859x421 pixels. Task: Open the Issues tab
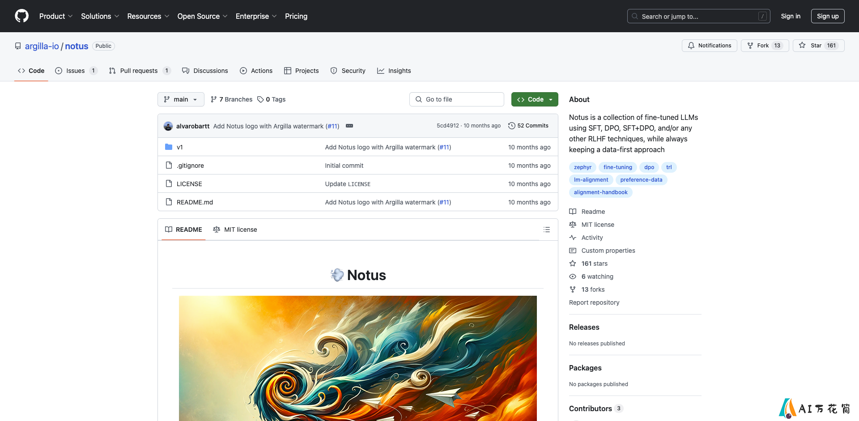coord(76,71)
